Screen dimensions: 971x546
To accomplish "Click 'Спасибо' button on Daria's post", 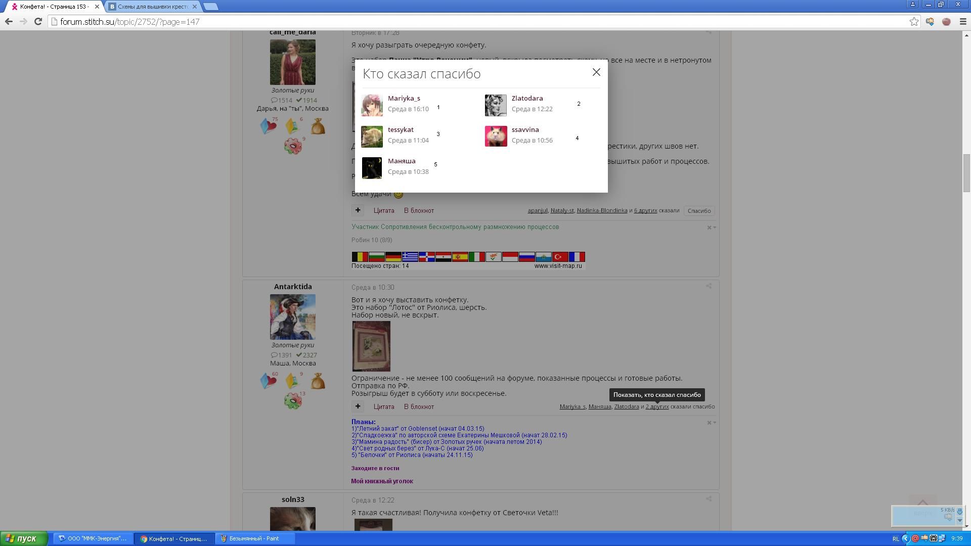I will tap(699, 211).
